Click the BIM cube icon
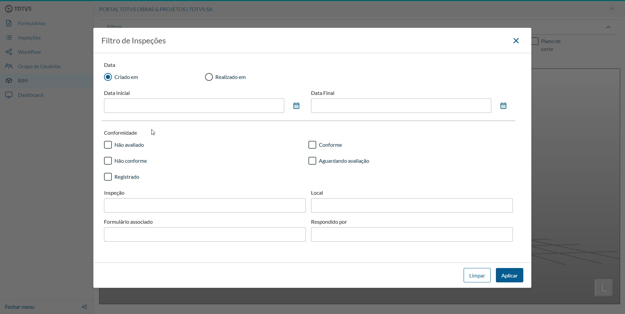This screenshot has width=625, height=314. tap(9, 81)
